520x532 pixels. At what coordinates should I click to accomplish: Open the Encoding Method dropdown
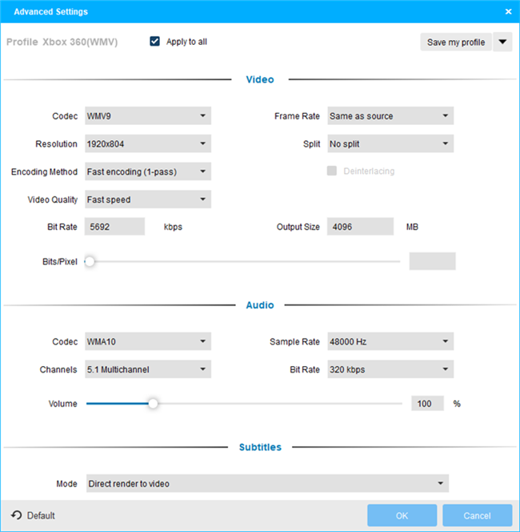click(147, 171)
